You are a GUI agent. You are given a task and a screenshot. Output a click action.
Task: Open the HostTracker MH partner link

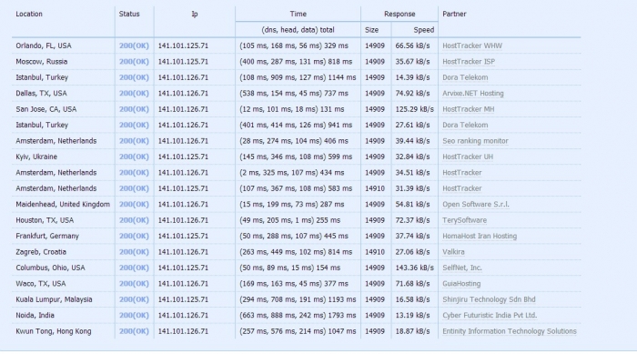(468, 109)
